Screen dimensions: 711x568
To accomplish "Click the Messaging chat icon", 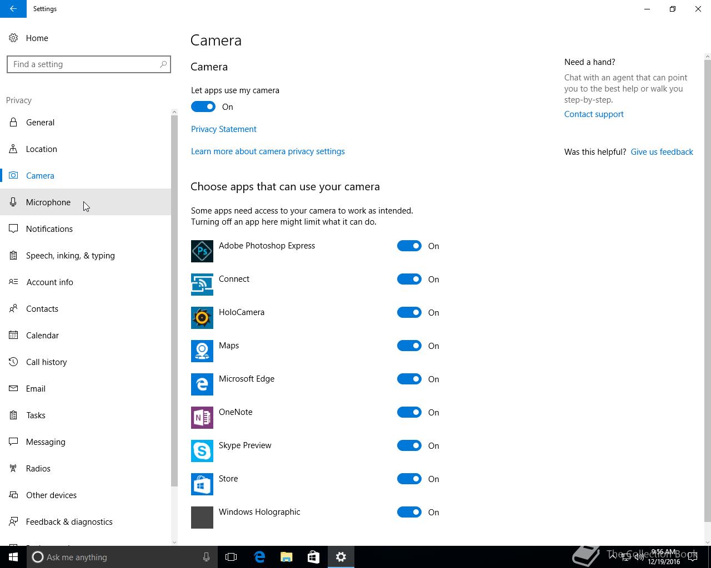I will (x=13, y=442).
